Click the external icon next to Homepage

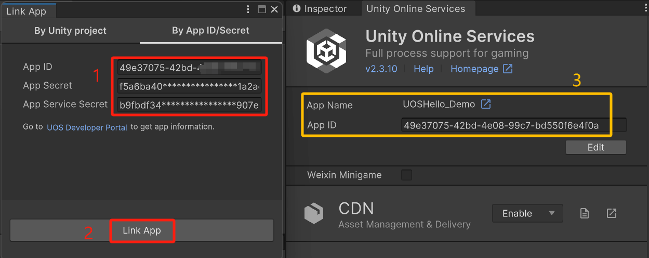[508, 69]
